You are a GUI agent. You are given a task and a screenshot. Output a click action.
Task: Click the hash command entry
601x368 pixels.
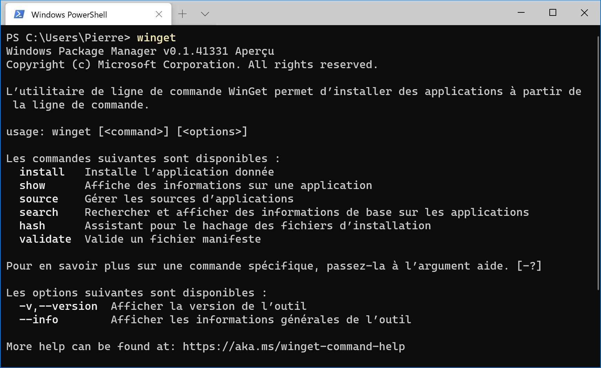[x=32, y=225]
